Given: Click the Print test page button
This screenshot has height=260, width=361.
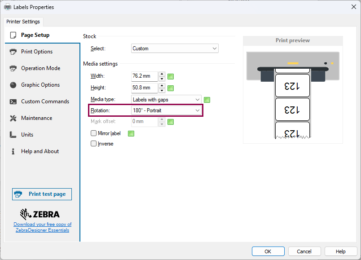Looking at the screenshot, I should (x=42, y=194).
